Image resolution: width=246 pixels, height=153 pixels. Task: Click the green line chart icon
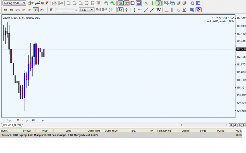click(146, 3)
